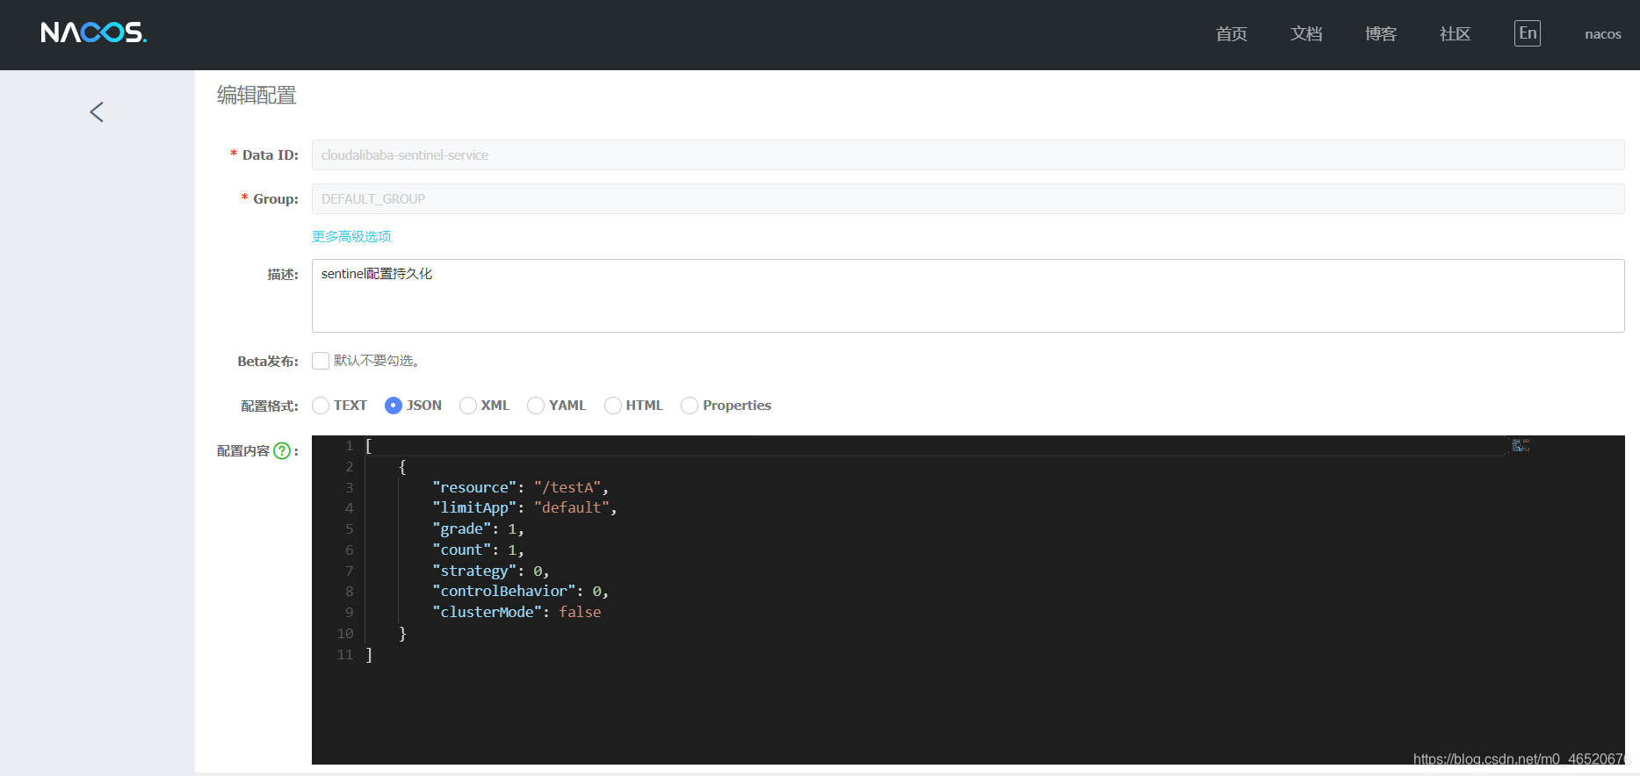The width and height of the screenshot is (1640, 776).
Task: Click the Nacos logo
Action: click(x=94, y=33)
